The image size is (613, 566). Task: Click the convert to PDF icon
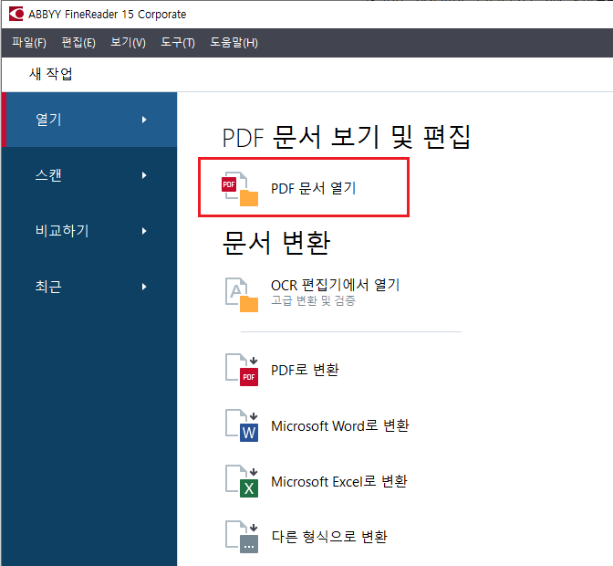(242, 370)
